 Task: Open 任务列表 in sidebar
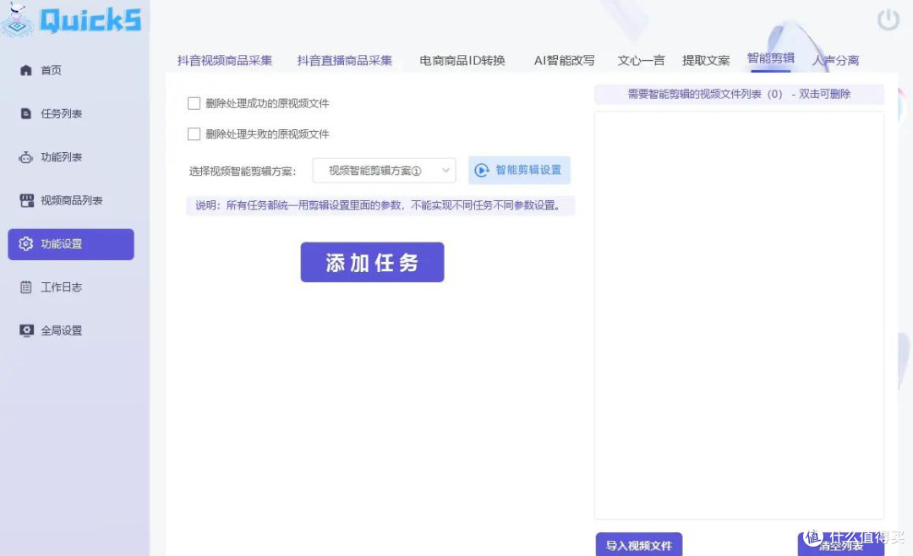click(x=71, y=113)
